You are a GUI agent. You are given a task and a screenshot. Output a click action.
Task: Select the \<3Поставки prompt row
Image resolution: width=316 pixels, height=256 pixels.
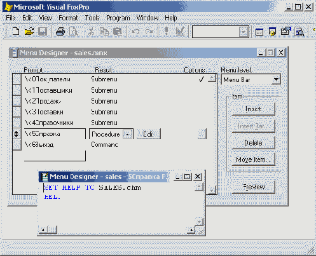point(44,112)
